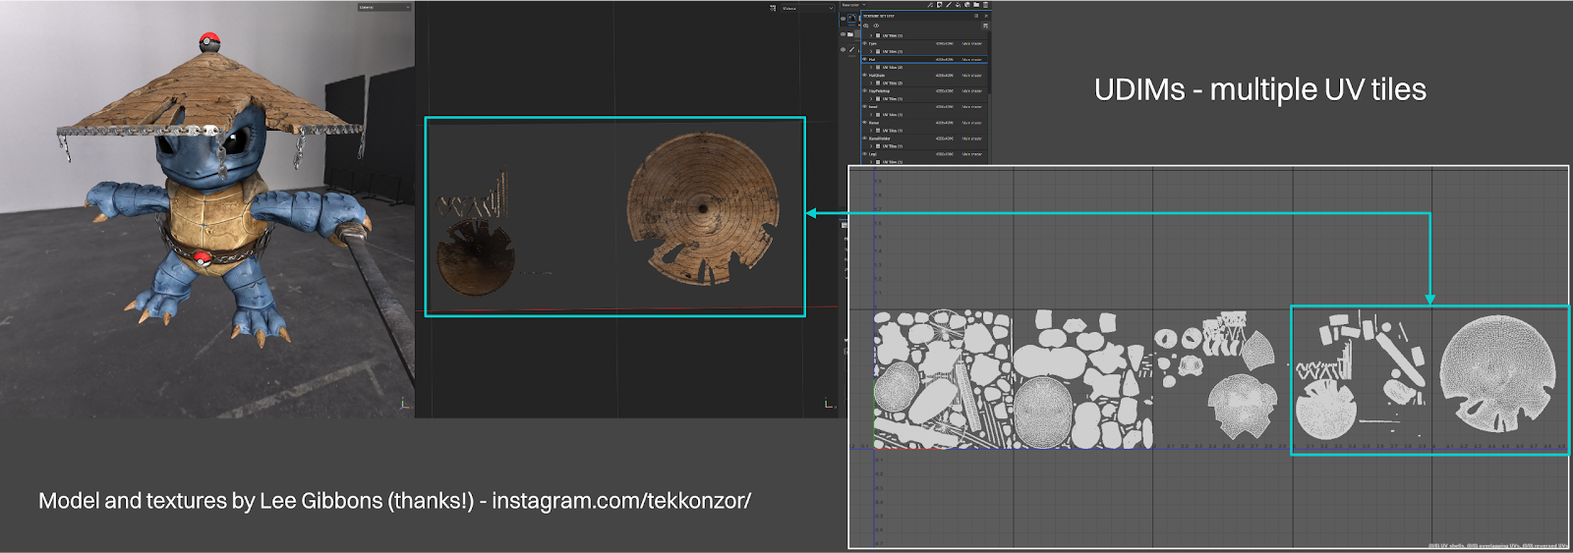
Task: Click the settings icon in the Texture Set List
Action: click(x=985, y=26)
